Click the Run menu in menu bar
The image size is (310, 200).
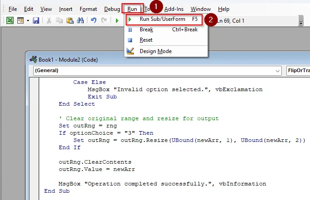coord(132,9)
